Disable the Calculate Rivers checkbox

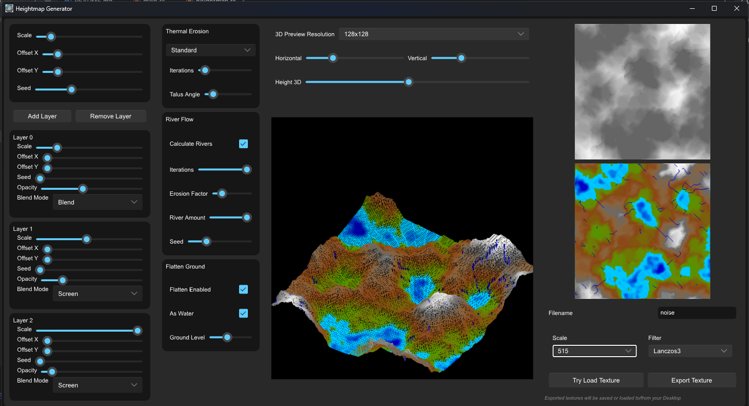243,144
